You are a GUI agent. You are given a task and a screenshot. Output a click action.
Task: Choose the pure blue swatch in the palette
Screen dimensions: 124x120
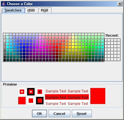[24, 47]
